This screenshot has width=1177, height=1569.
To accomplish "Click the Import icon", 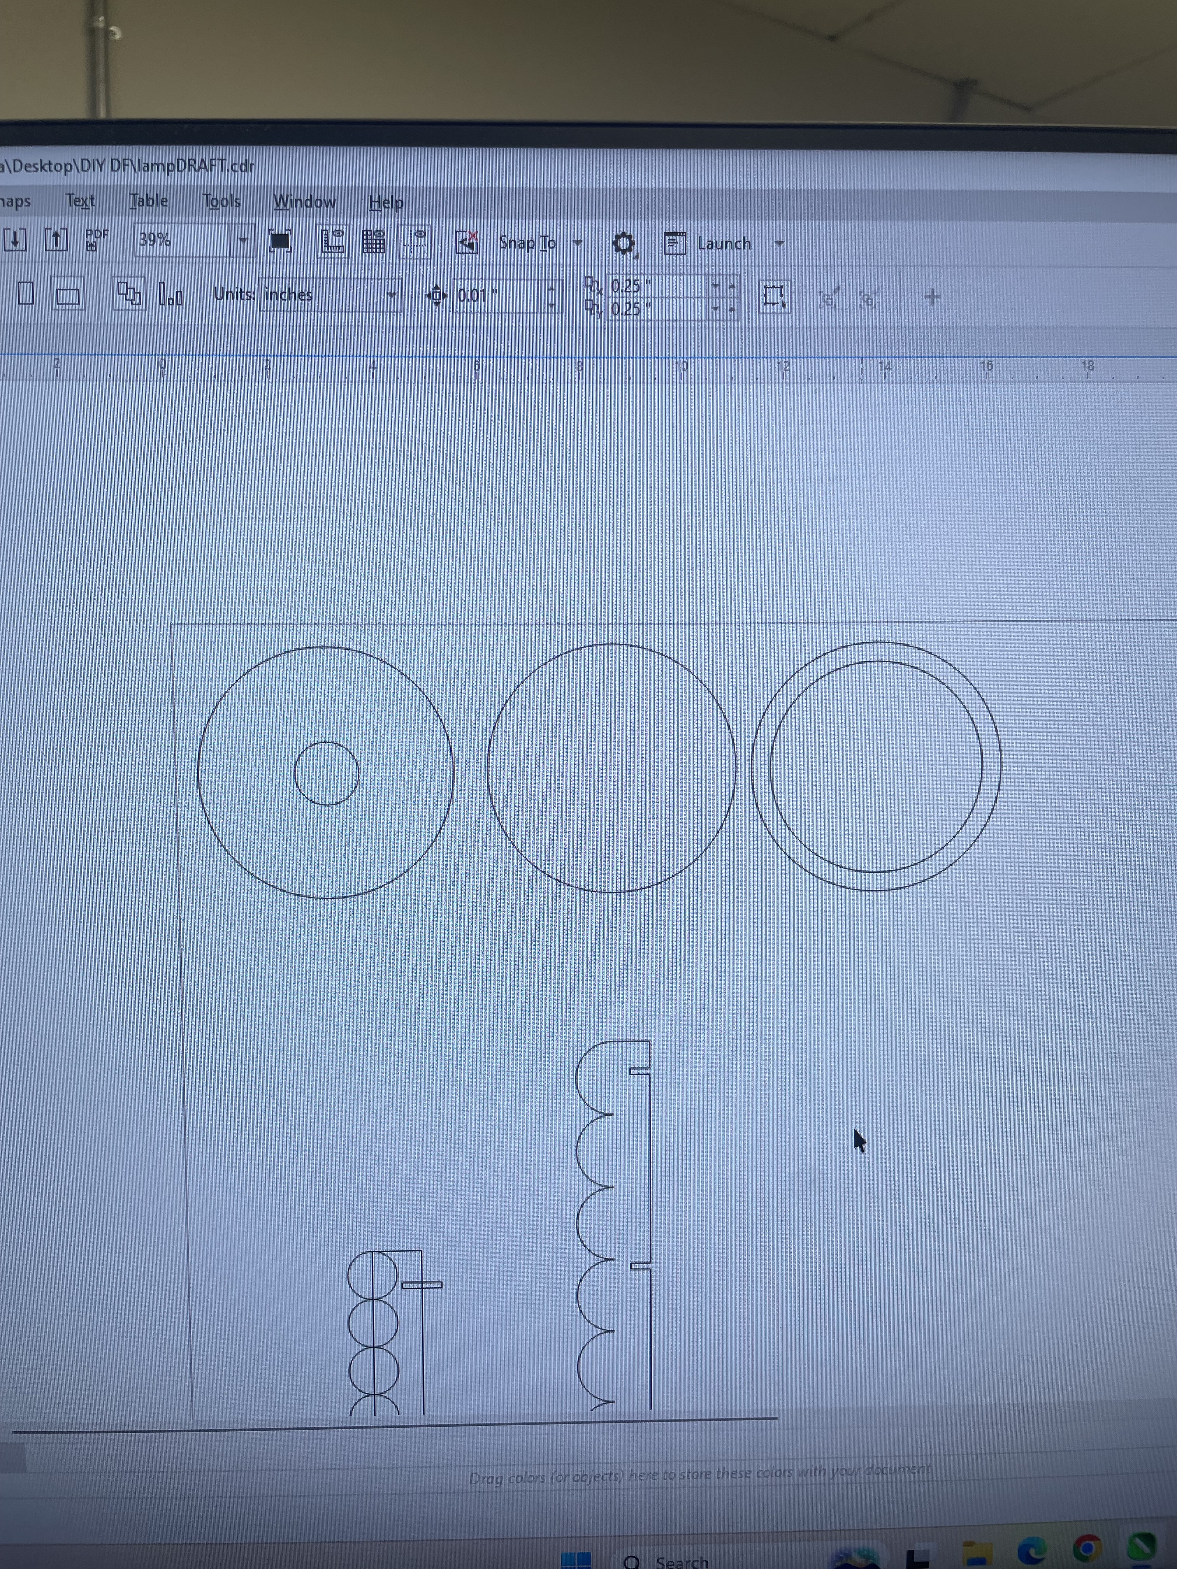I will [x=14, y=240].
